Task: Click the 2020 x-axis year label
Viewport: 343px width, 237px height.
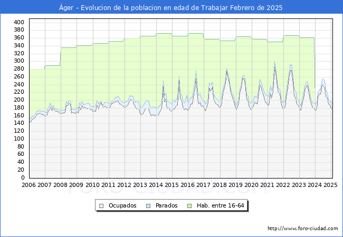Action: 252,185
